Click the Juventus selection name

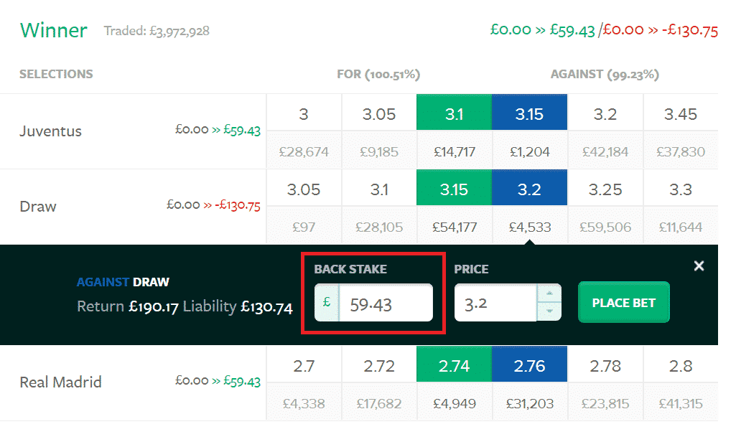(x=50, y=131)
